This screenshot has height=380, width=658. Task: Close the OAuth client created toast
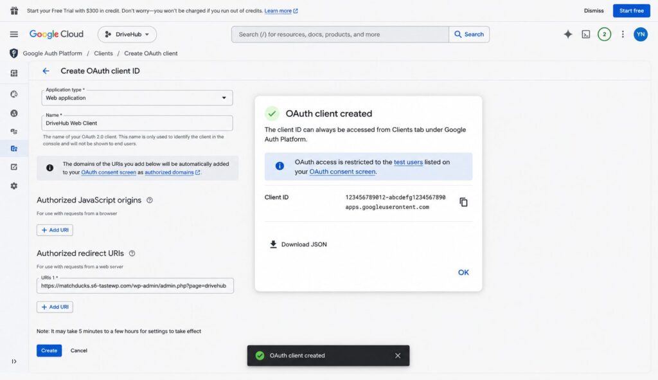tap(397, 356)
